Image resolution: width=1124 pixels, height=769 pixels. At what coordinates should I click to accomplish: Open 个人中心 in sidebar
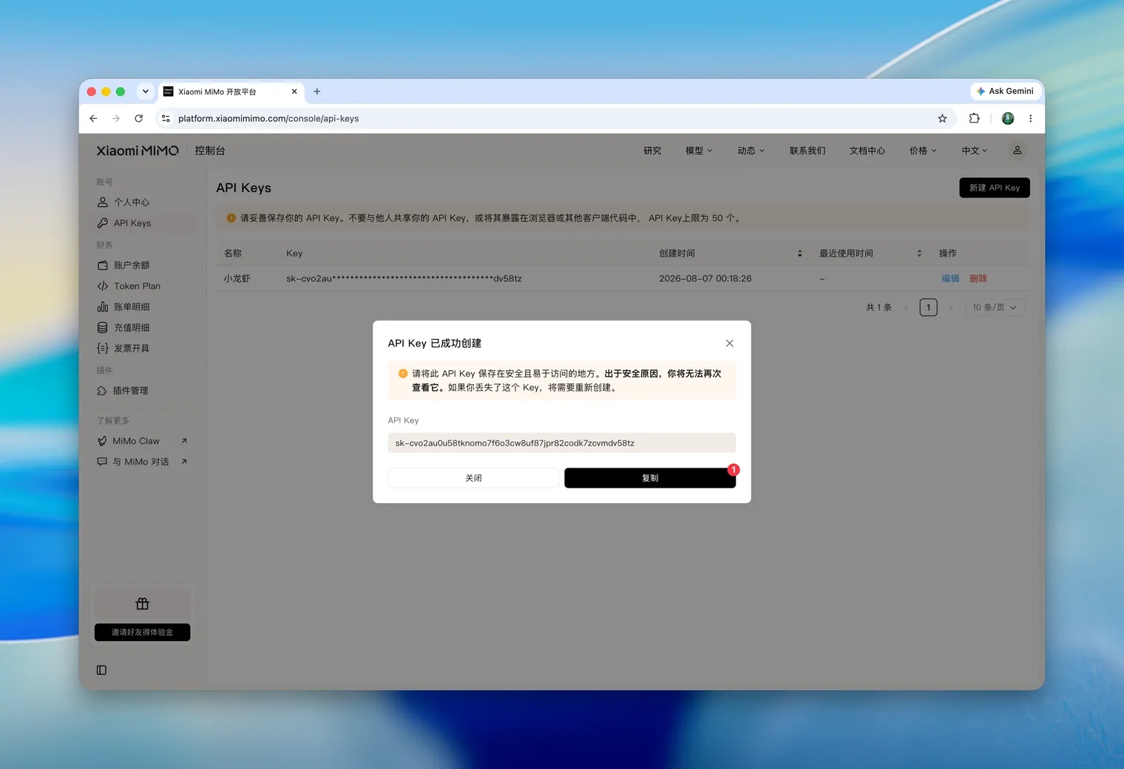point(143,202)
